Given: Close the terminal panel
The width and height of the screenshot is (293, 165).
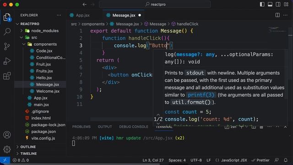Looking at the screenshot, I should (x=285, y=127).
